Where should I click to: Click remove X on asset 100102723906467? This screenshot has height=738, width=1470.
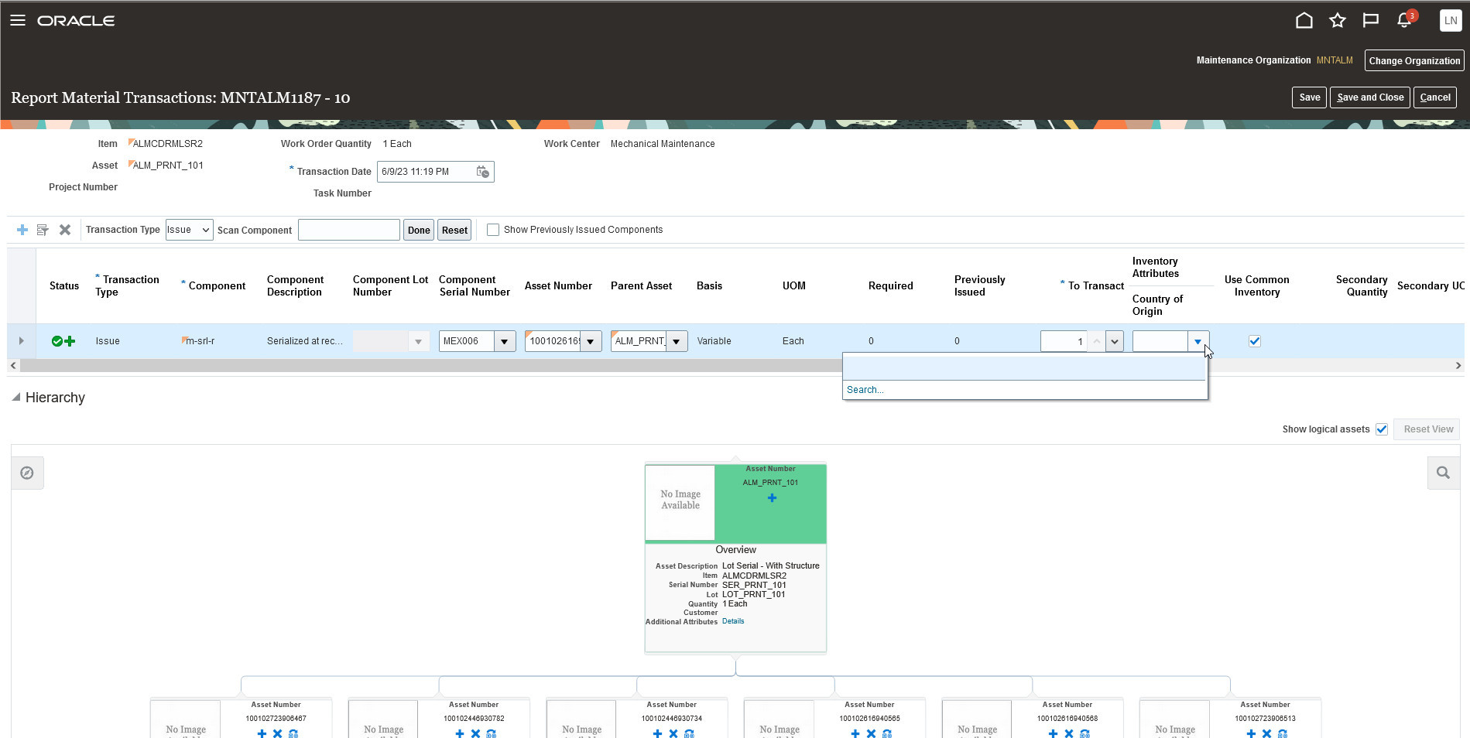277,733
